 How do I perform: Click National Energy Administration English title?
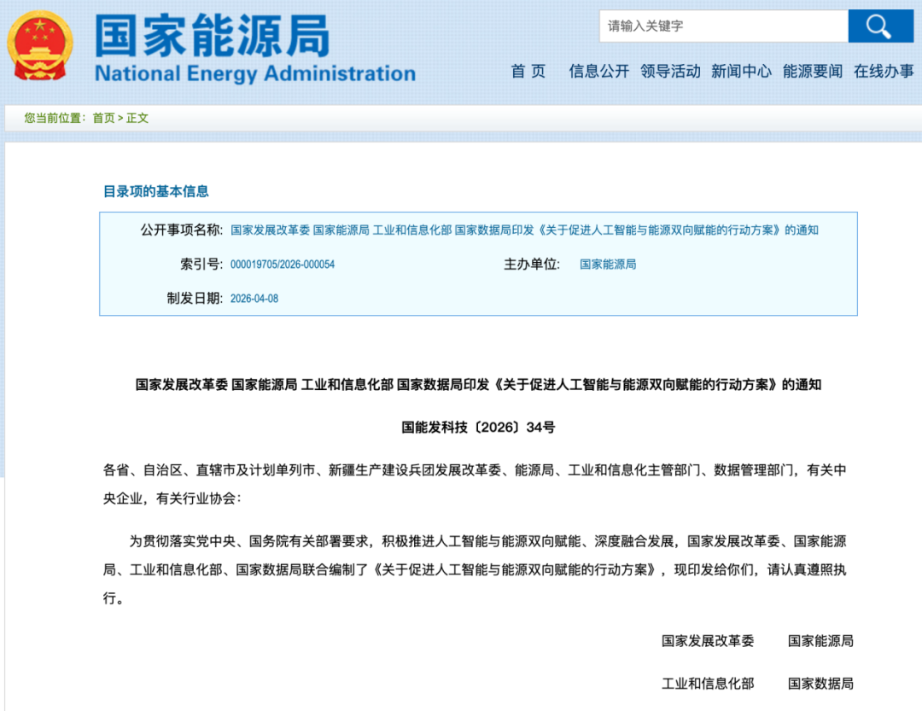click(x=255, y=73)
